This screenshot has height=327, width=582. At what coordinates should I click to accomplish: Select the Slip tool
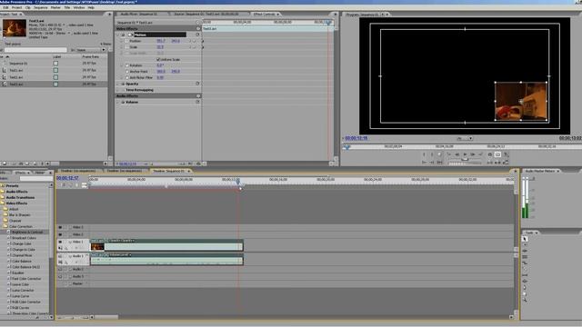click(x=525, y=275)
